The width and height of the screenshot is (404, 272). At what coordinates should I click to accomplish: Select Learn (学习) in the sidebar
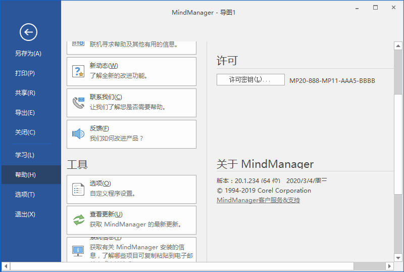point(25,155)
